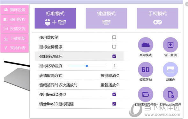This screenshot has width=188, height=119.
Task: Select 键盘模式 keyboard mode
Action: click(106, 18)
